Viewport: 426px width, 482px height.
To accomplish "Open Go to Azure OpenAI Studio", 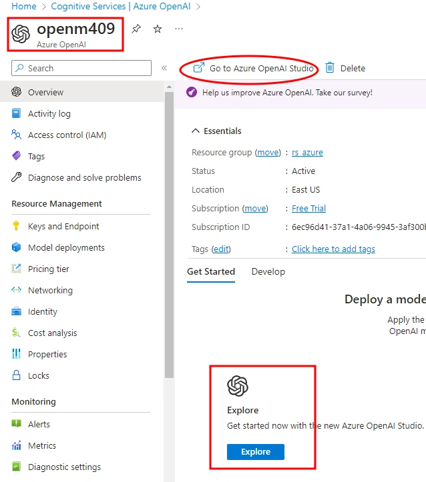I will (253, 68).
